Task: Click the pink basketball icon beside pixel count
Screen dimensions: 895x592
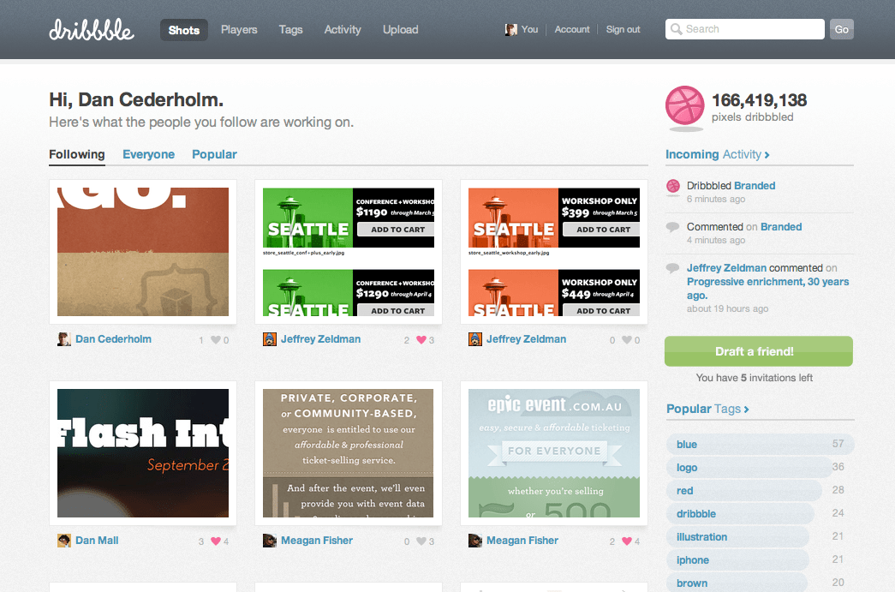Action: tap(685, 105)
